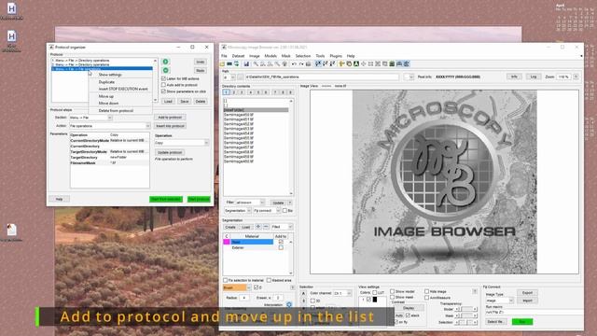Click Update protocol button
The image size is (597, 336).
[x=170, y=152]
